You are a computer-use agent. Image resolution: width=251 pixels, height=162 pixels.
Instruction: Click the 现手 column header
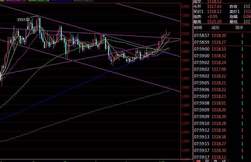(239, 28)
